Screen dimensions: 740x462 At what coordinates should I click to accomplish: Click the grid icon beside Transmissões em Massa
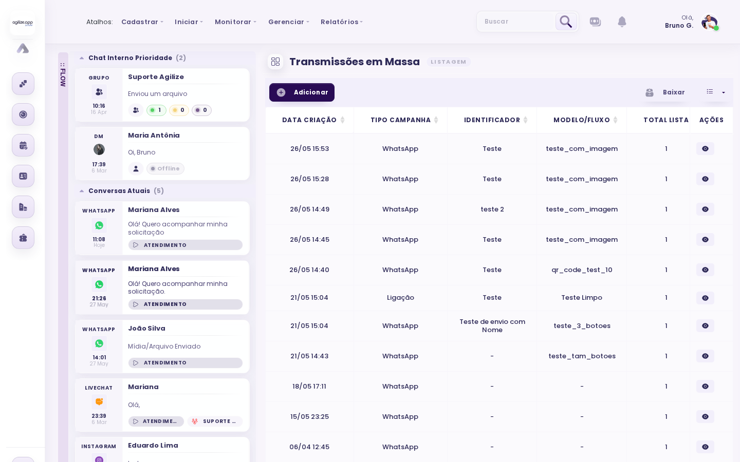(x=275, y=62)
